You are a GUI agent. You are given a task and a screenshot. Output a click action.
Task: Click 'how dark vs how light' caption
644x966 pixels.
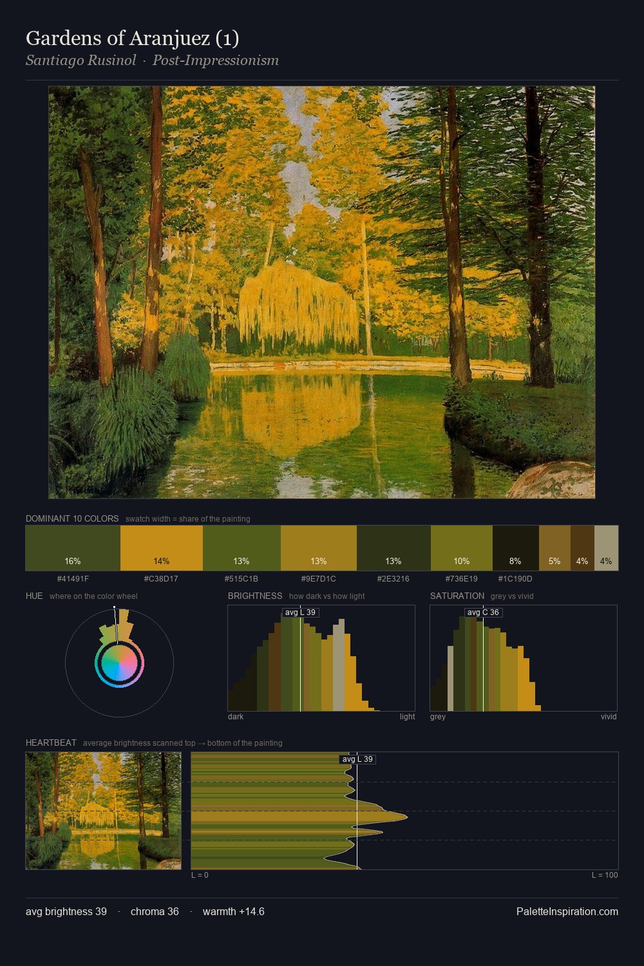(x=327, y=596)
